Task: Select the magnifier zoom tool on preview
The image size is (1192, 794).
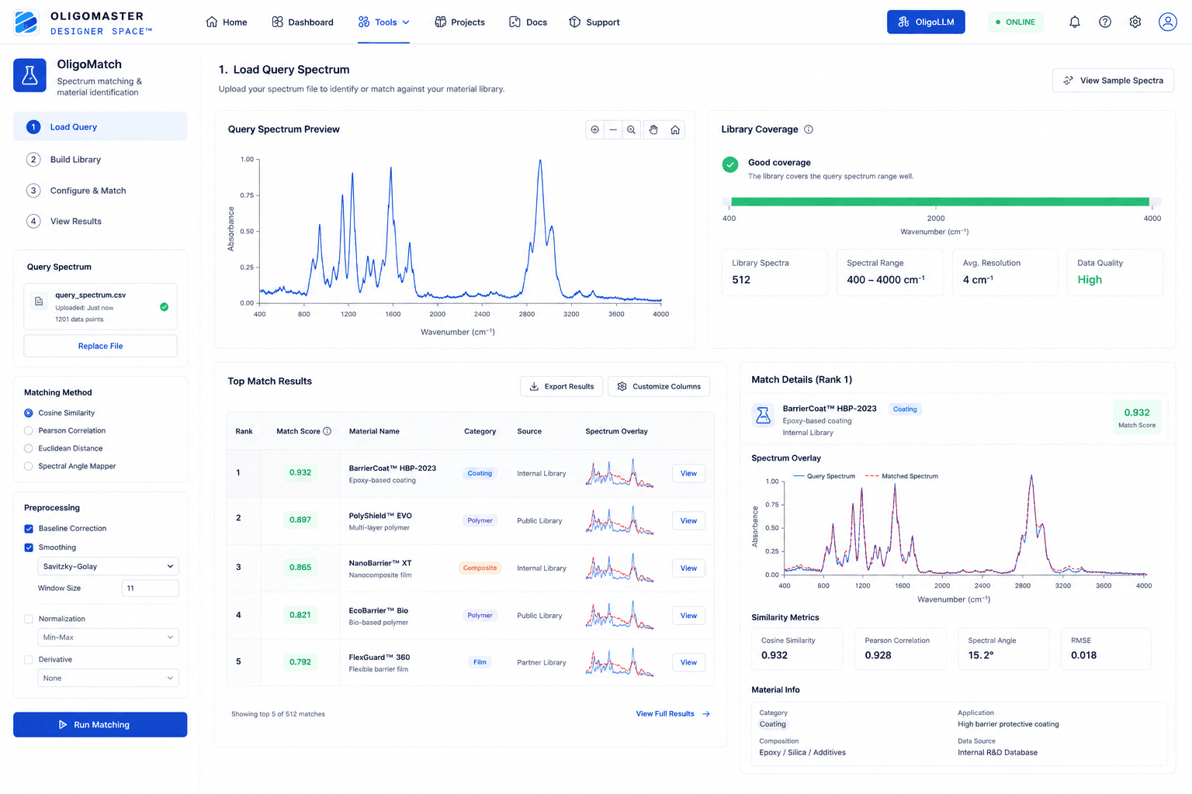Action: [632, 129]
